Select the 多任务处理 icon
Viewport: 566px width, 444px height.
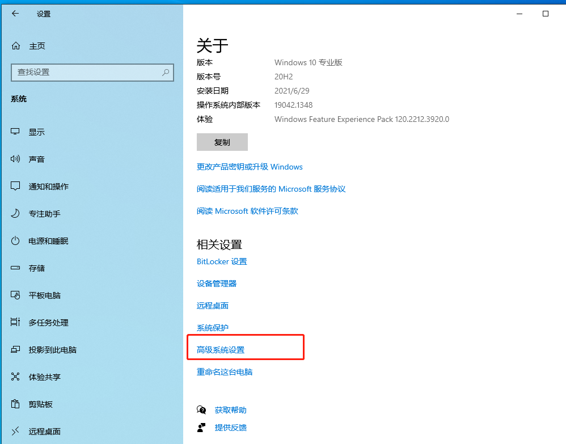point(15,322)
